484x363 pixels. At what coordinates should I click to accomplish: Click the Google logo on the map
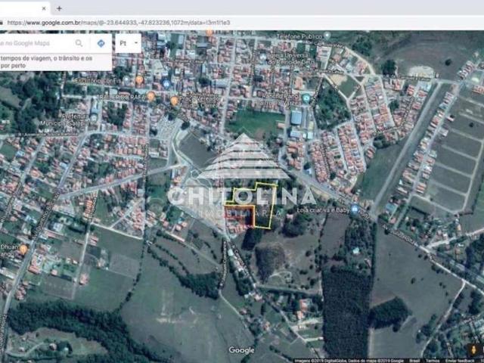241,350
